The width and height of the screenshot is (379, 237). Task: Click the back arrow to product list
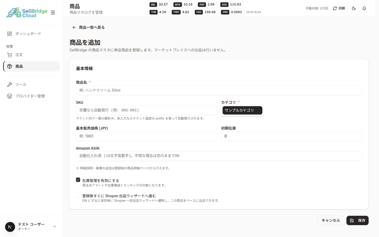(x=74, y=27)
